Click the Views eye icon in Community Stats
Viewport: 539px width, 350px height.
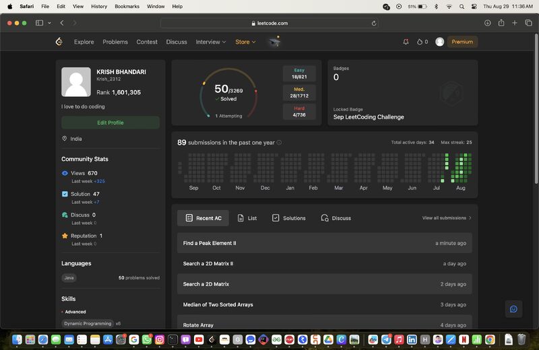65,173
